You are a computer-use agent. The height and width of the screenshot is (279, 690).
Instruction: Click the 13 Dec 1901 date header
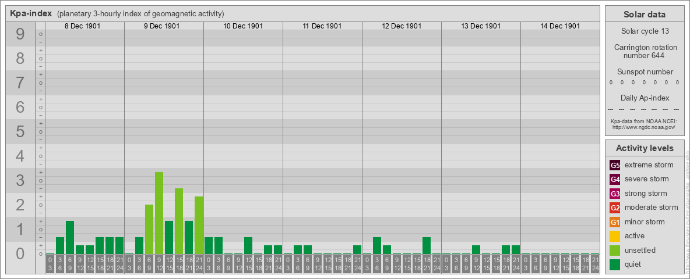pos(481,26)
